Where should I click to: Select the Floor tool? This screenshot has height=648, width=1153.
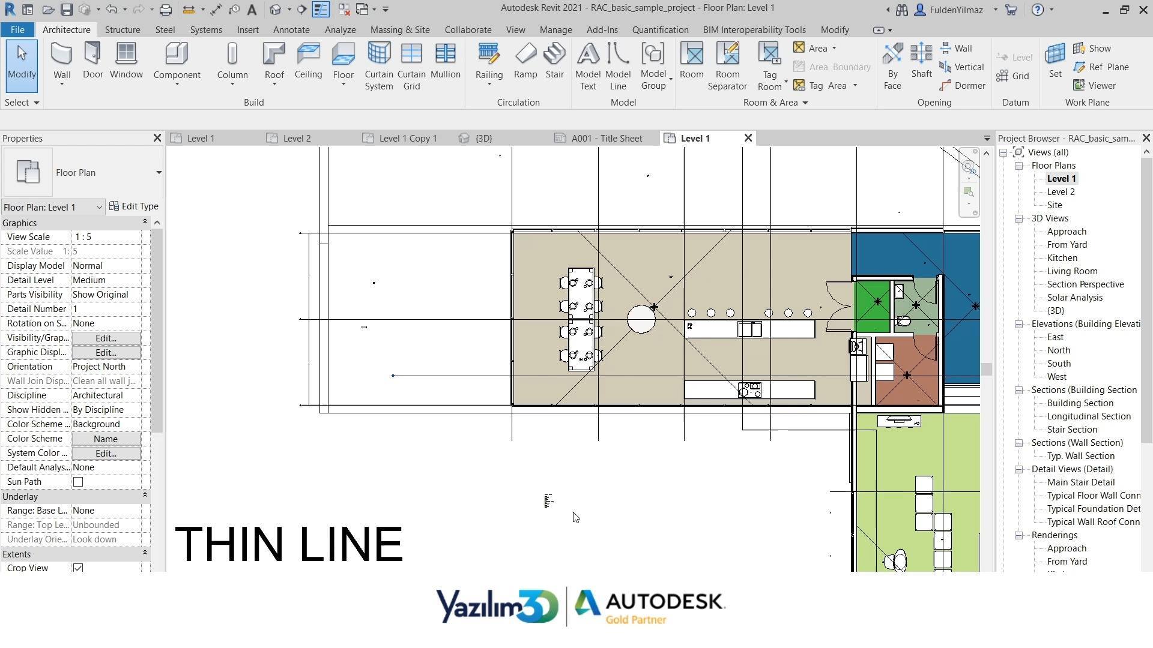tap(343, 65)
